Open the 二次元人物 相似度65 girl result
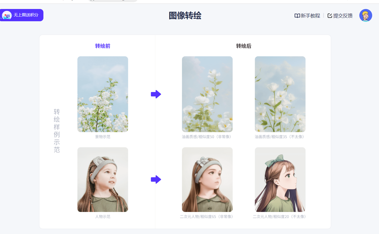379x234 pixels. (207, 180)
